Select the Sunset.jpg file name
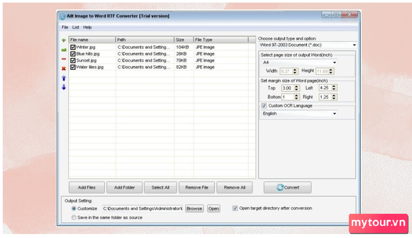412x238 pixels. click(86, 61)
